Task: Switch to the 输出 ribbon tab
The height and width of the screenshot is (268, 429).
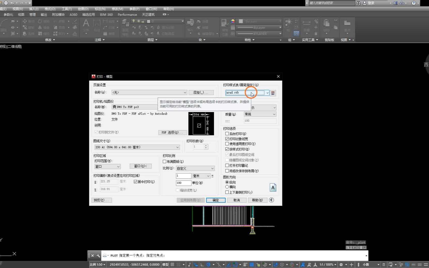Action: pos(44,14)
